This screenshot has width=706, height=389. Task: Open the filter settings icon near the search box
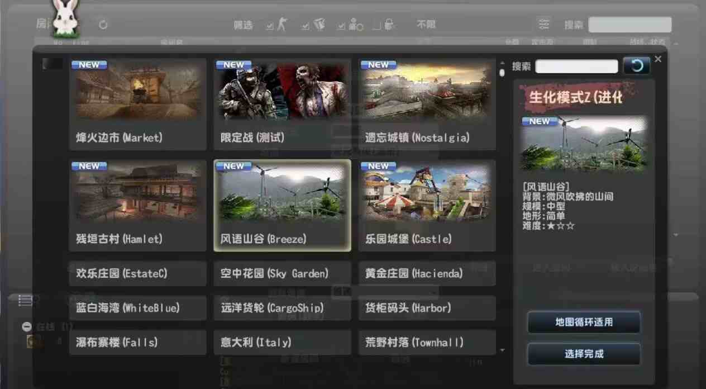point(543,24)
